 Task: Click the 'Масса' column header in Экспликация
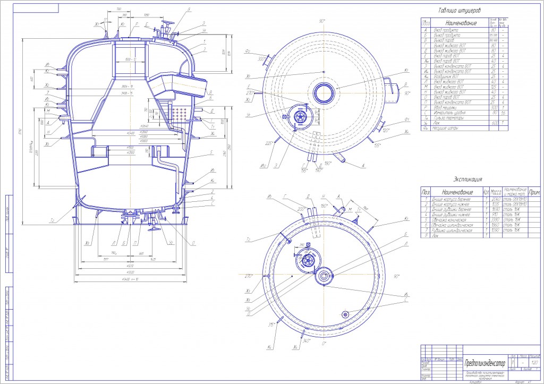pos(496,192)
